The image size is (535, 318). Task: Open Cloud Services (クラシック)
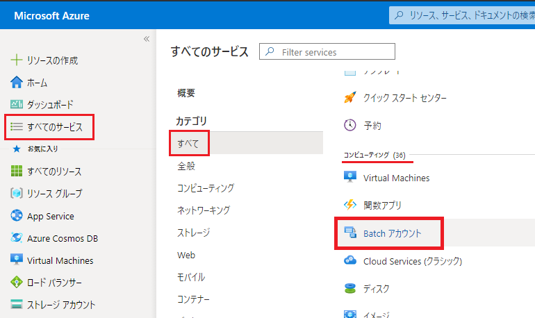pyautogui.click(x=413, y=261)
